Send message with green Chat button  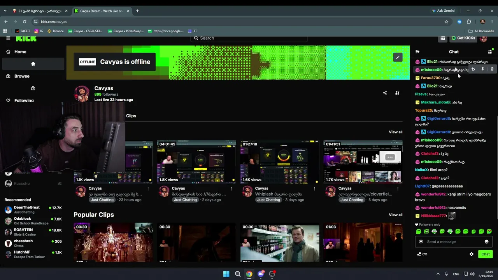pyautogui.click(x=486, y=254)
